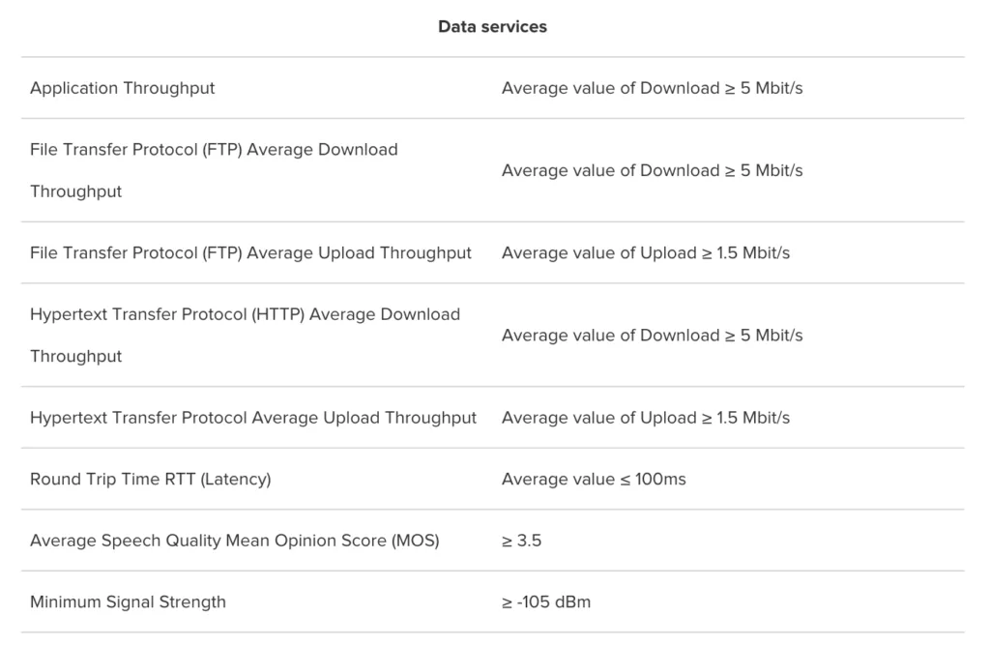The image size is (990, 645).
Task: Click the ≥ 3.5 MOS value
Action: click(x=521, y=541)
